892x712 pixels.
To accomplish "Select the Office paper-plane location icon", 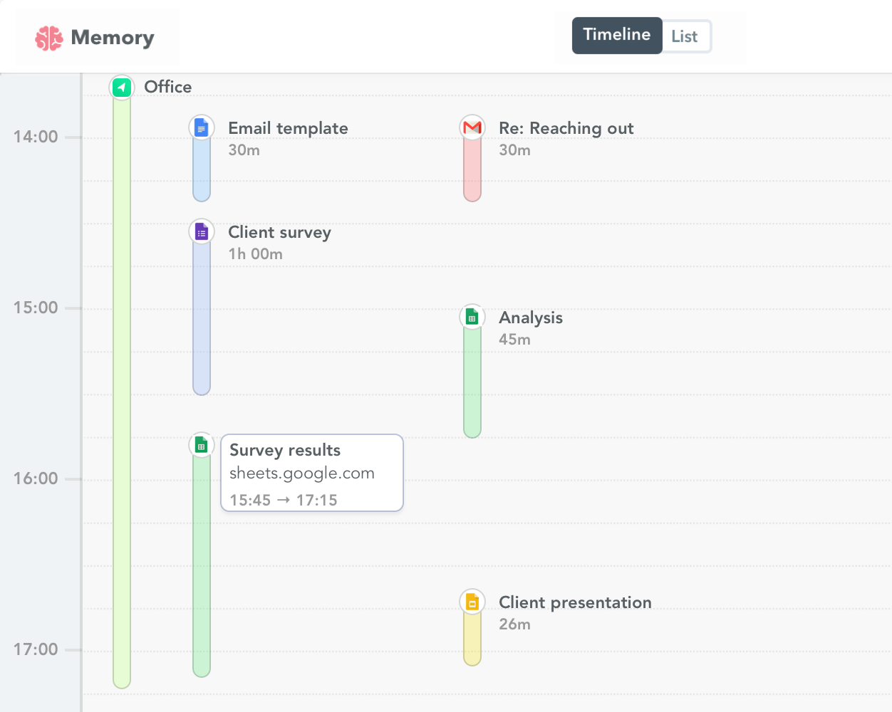I will tap(121, 87).
